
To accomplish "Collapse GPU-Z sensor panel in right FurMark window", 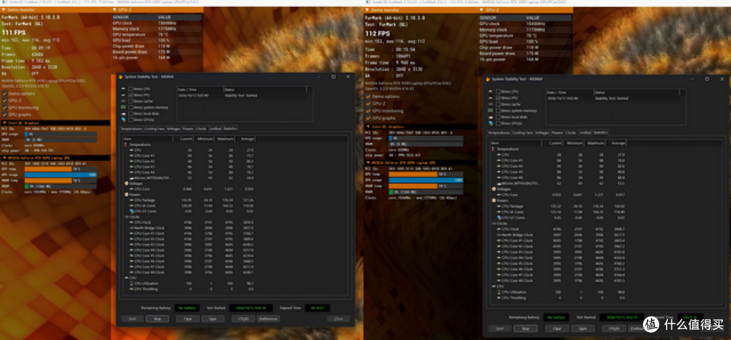I will (482, 9).
